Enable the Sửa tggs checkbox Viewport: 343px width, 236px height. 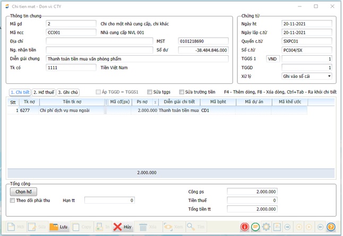coord(149,92)
